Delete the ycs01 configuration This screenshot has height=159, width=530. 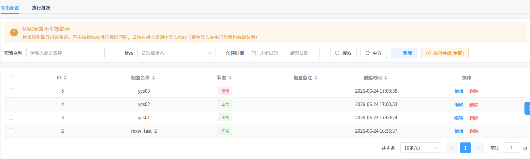[x=474, y=118]
